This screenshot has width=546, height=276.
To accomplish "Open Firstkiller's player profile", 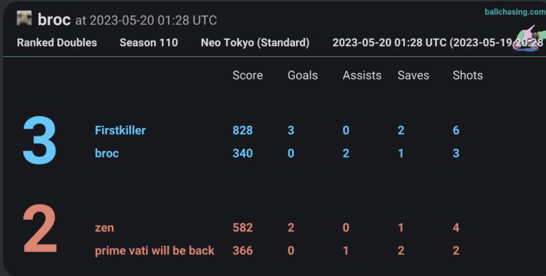I will (120, 130).
